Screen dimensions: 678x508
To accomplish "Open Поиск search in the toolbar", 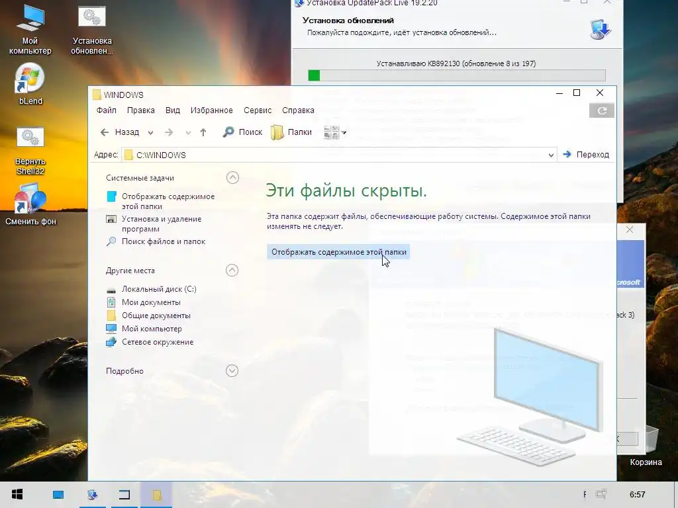I will pos(242,132).
